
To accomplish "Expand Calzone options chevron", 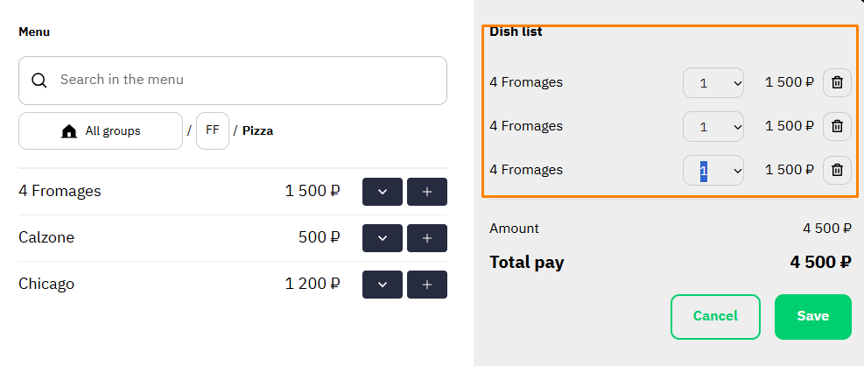I will [x=383, y=238].
